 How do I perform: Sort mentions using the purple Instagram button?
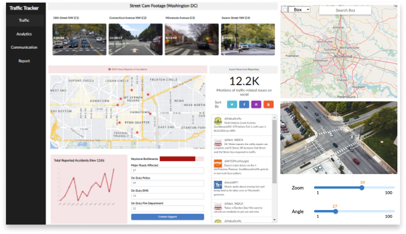pos(256,104)
